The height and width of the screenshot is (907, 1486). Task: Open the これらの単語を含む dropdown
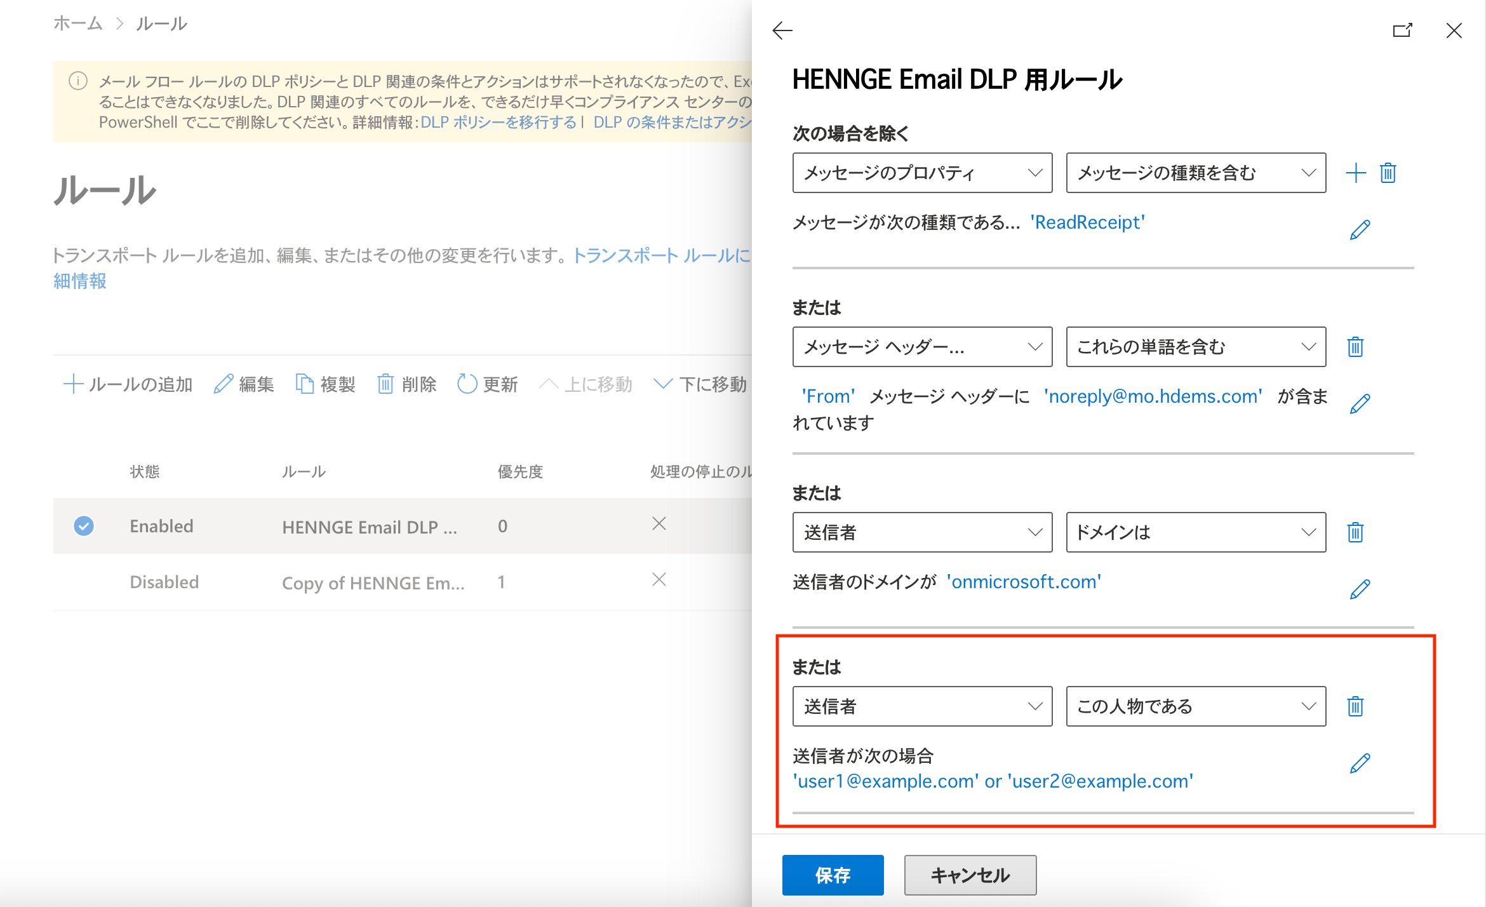point(1195,347)
